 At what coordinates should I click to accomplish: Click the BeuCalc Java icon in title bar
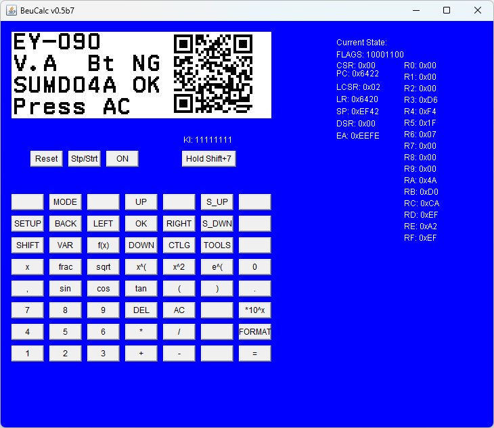pyautogui.click(x=12, y=10)
